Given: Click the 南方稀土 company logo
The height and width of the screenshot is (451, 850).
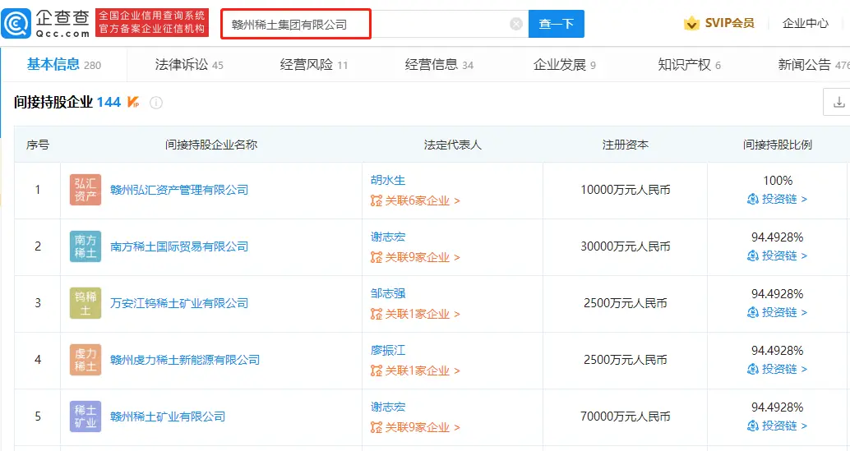Looking at the screenshot, I should point(85,246).
